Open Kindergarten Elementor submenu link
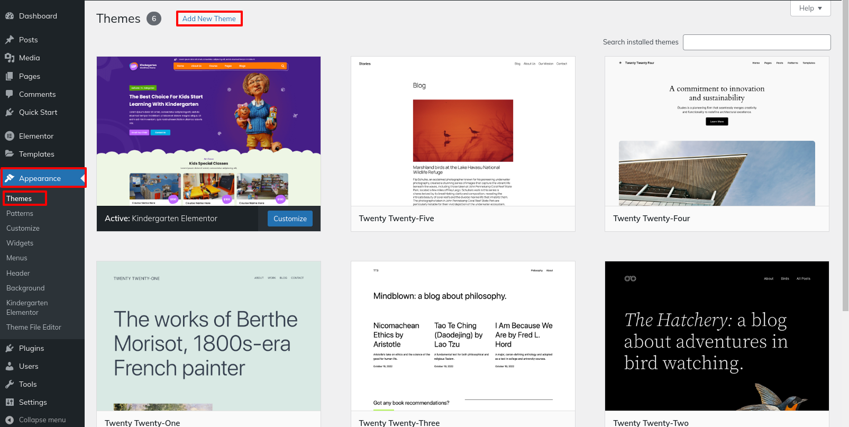 click(x=27, y=307)
